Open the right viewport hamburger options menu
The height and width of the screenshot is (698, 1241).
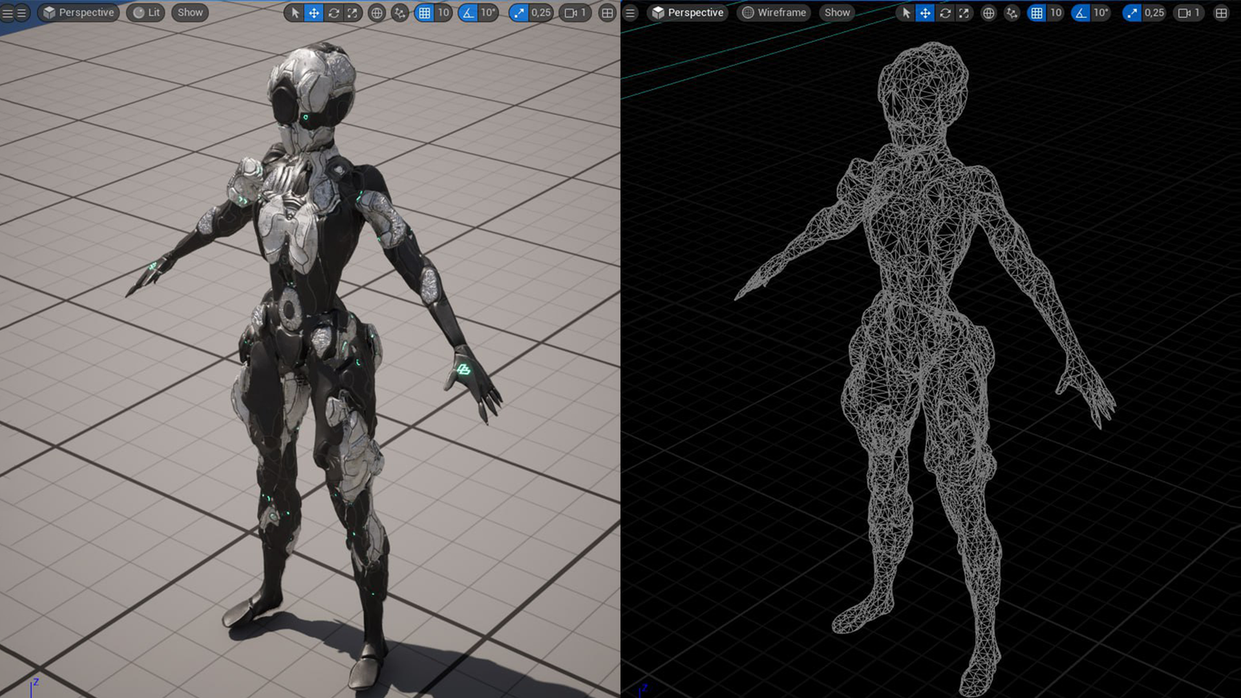(631, 12)
